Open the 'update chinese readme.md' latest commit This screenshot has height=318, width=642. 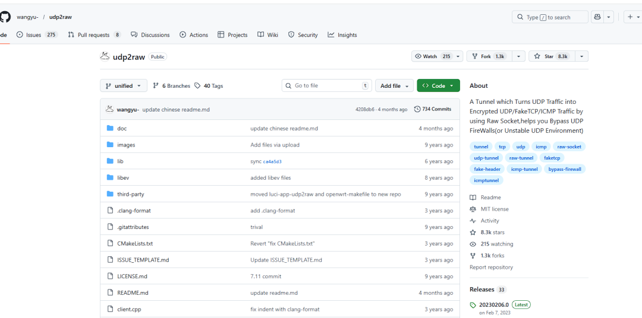point(176,110)
